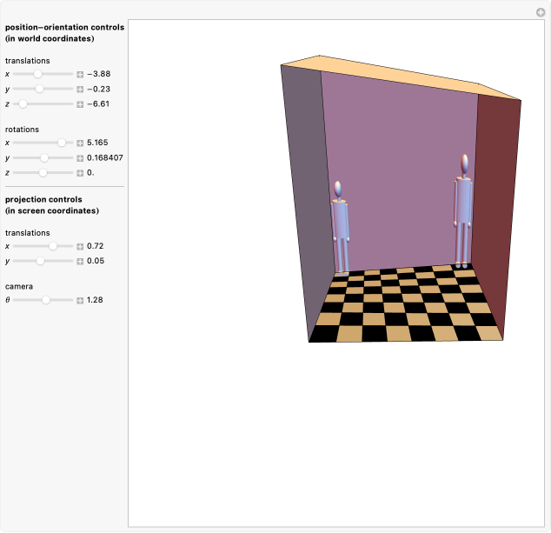551x533 pixels.
Task: Click the rotations z slider thumb
Action: 43,172
